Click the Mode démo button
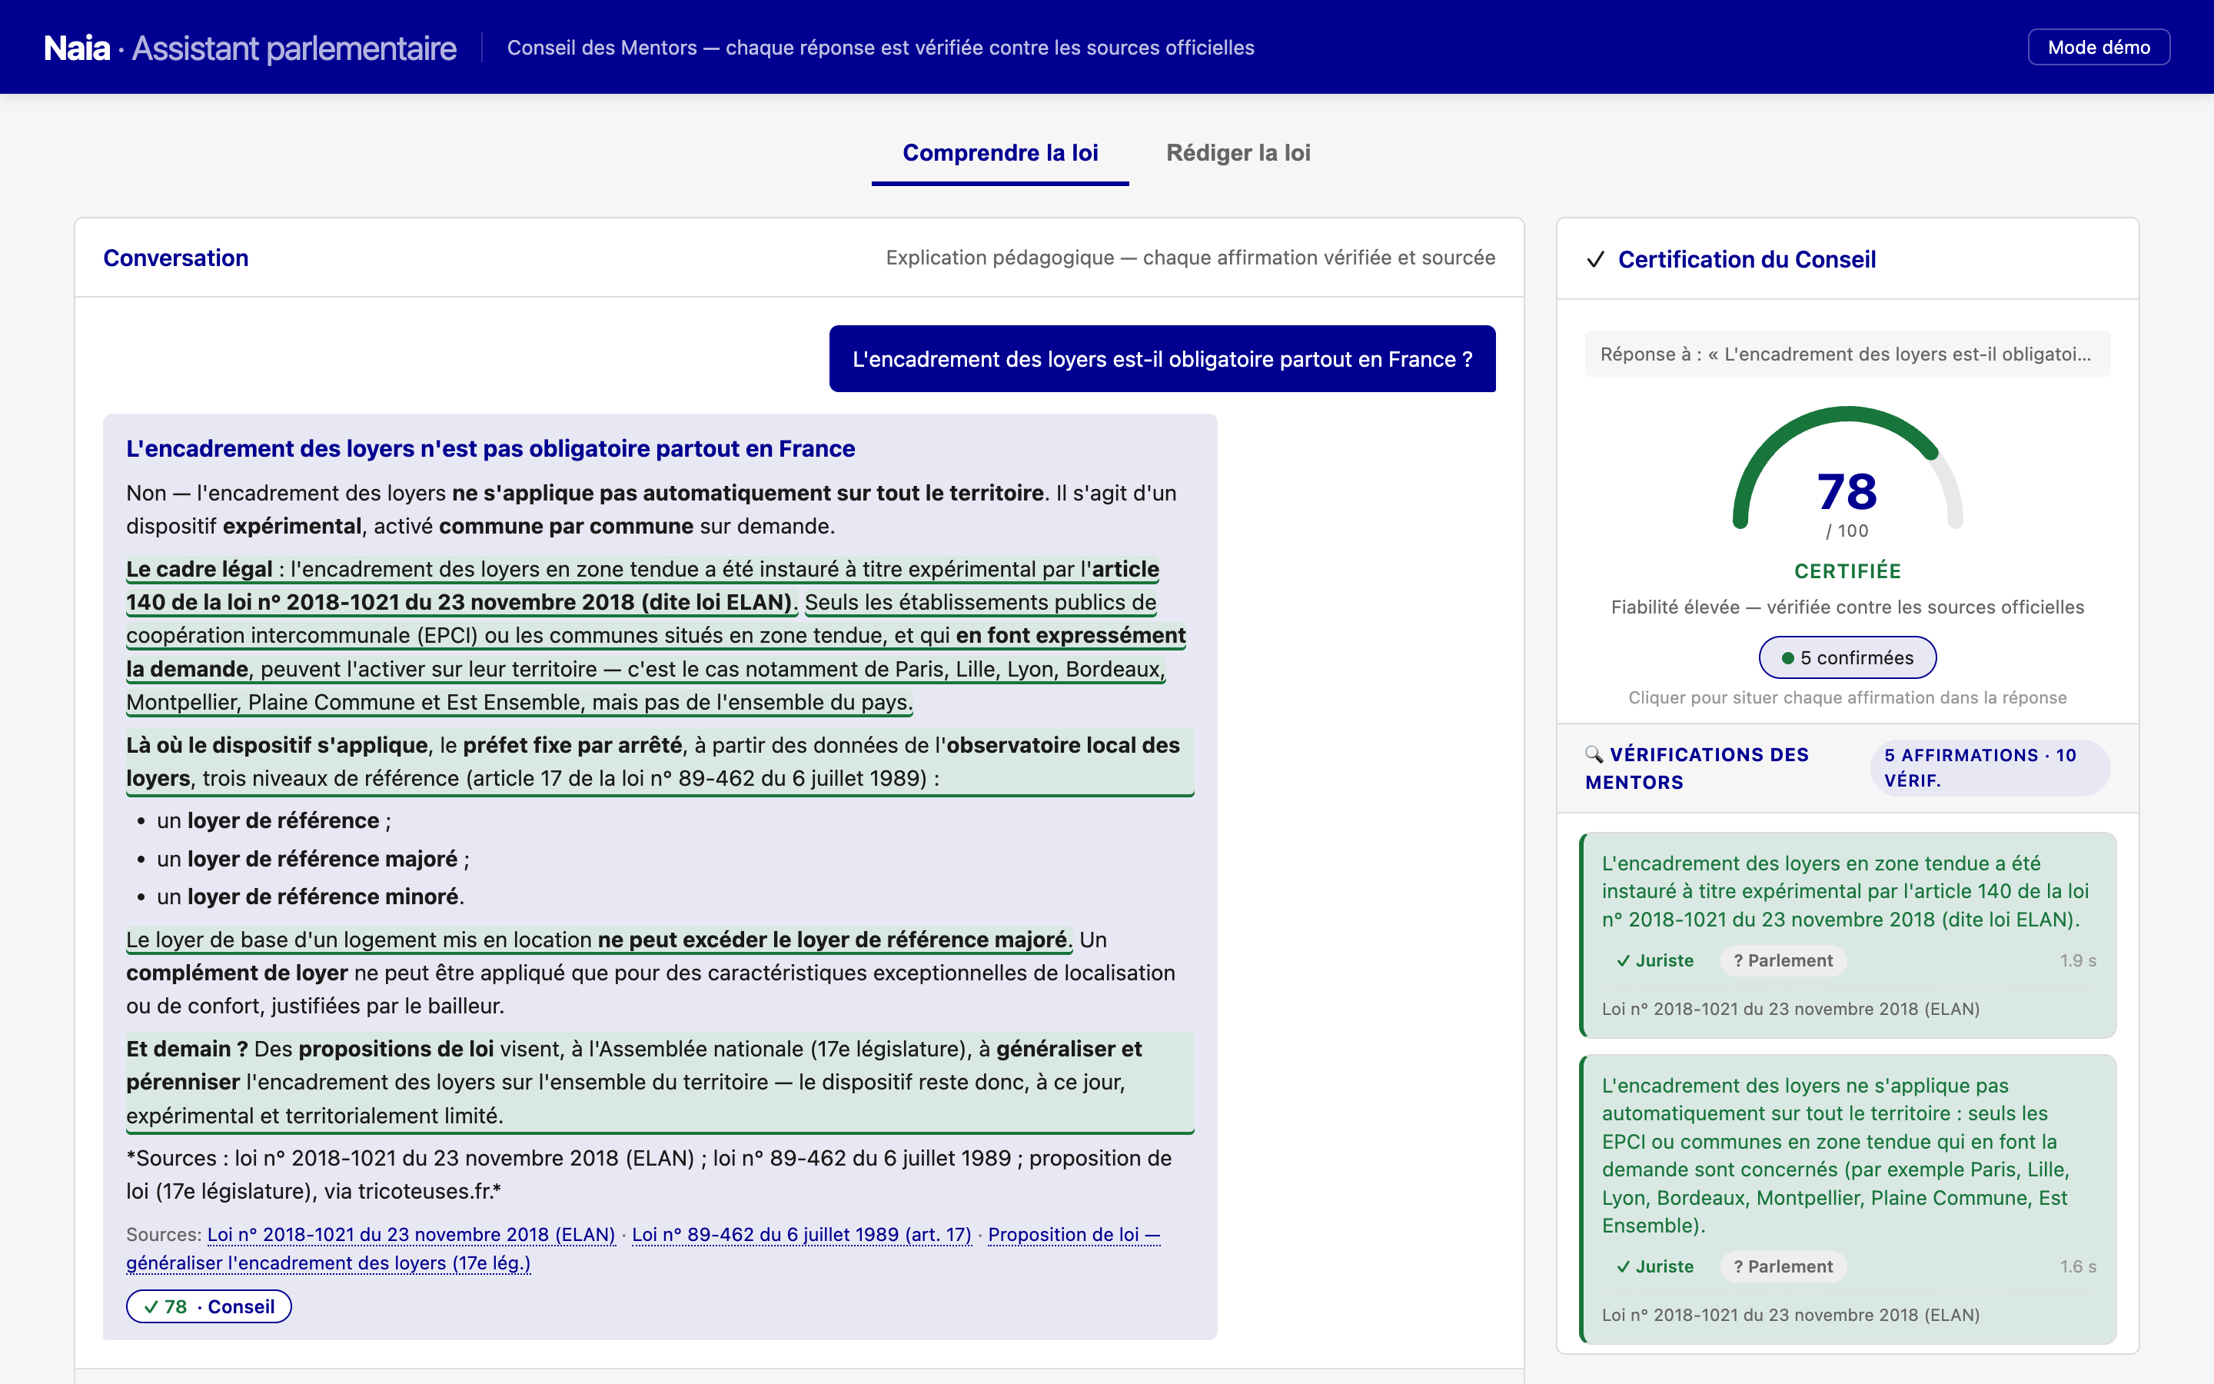Image resolution: width=2214 pixels, height=1384 pixels. [2098, 48]
